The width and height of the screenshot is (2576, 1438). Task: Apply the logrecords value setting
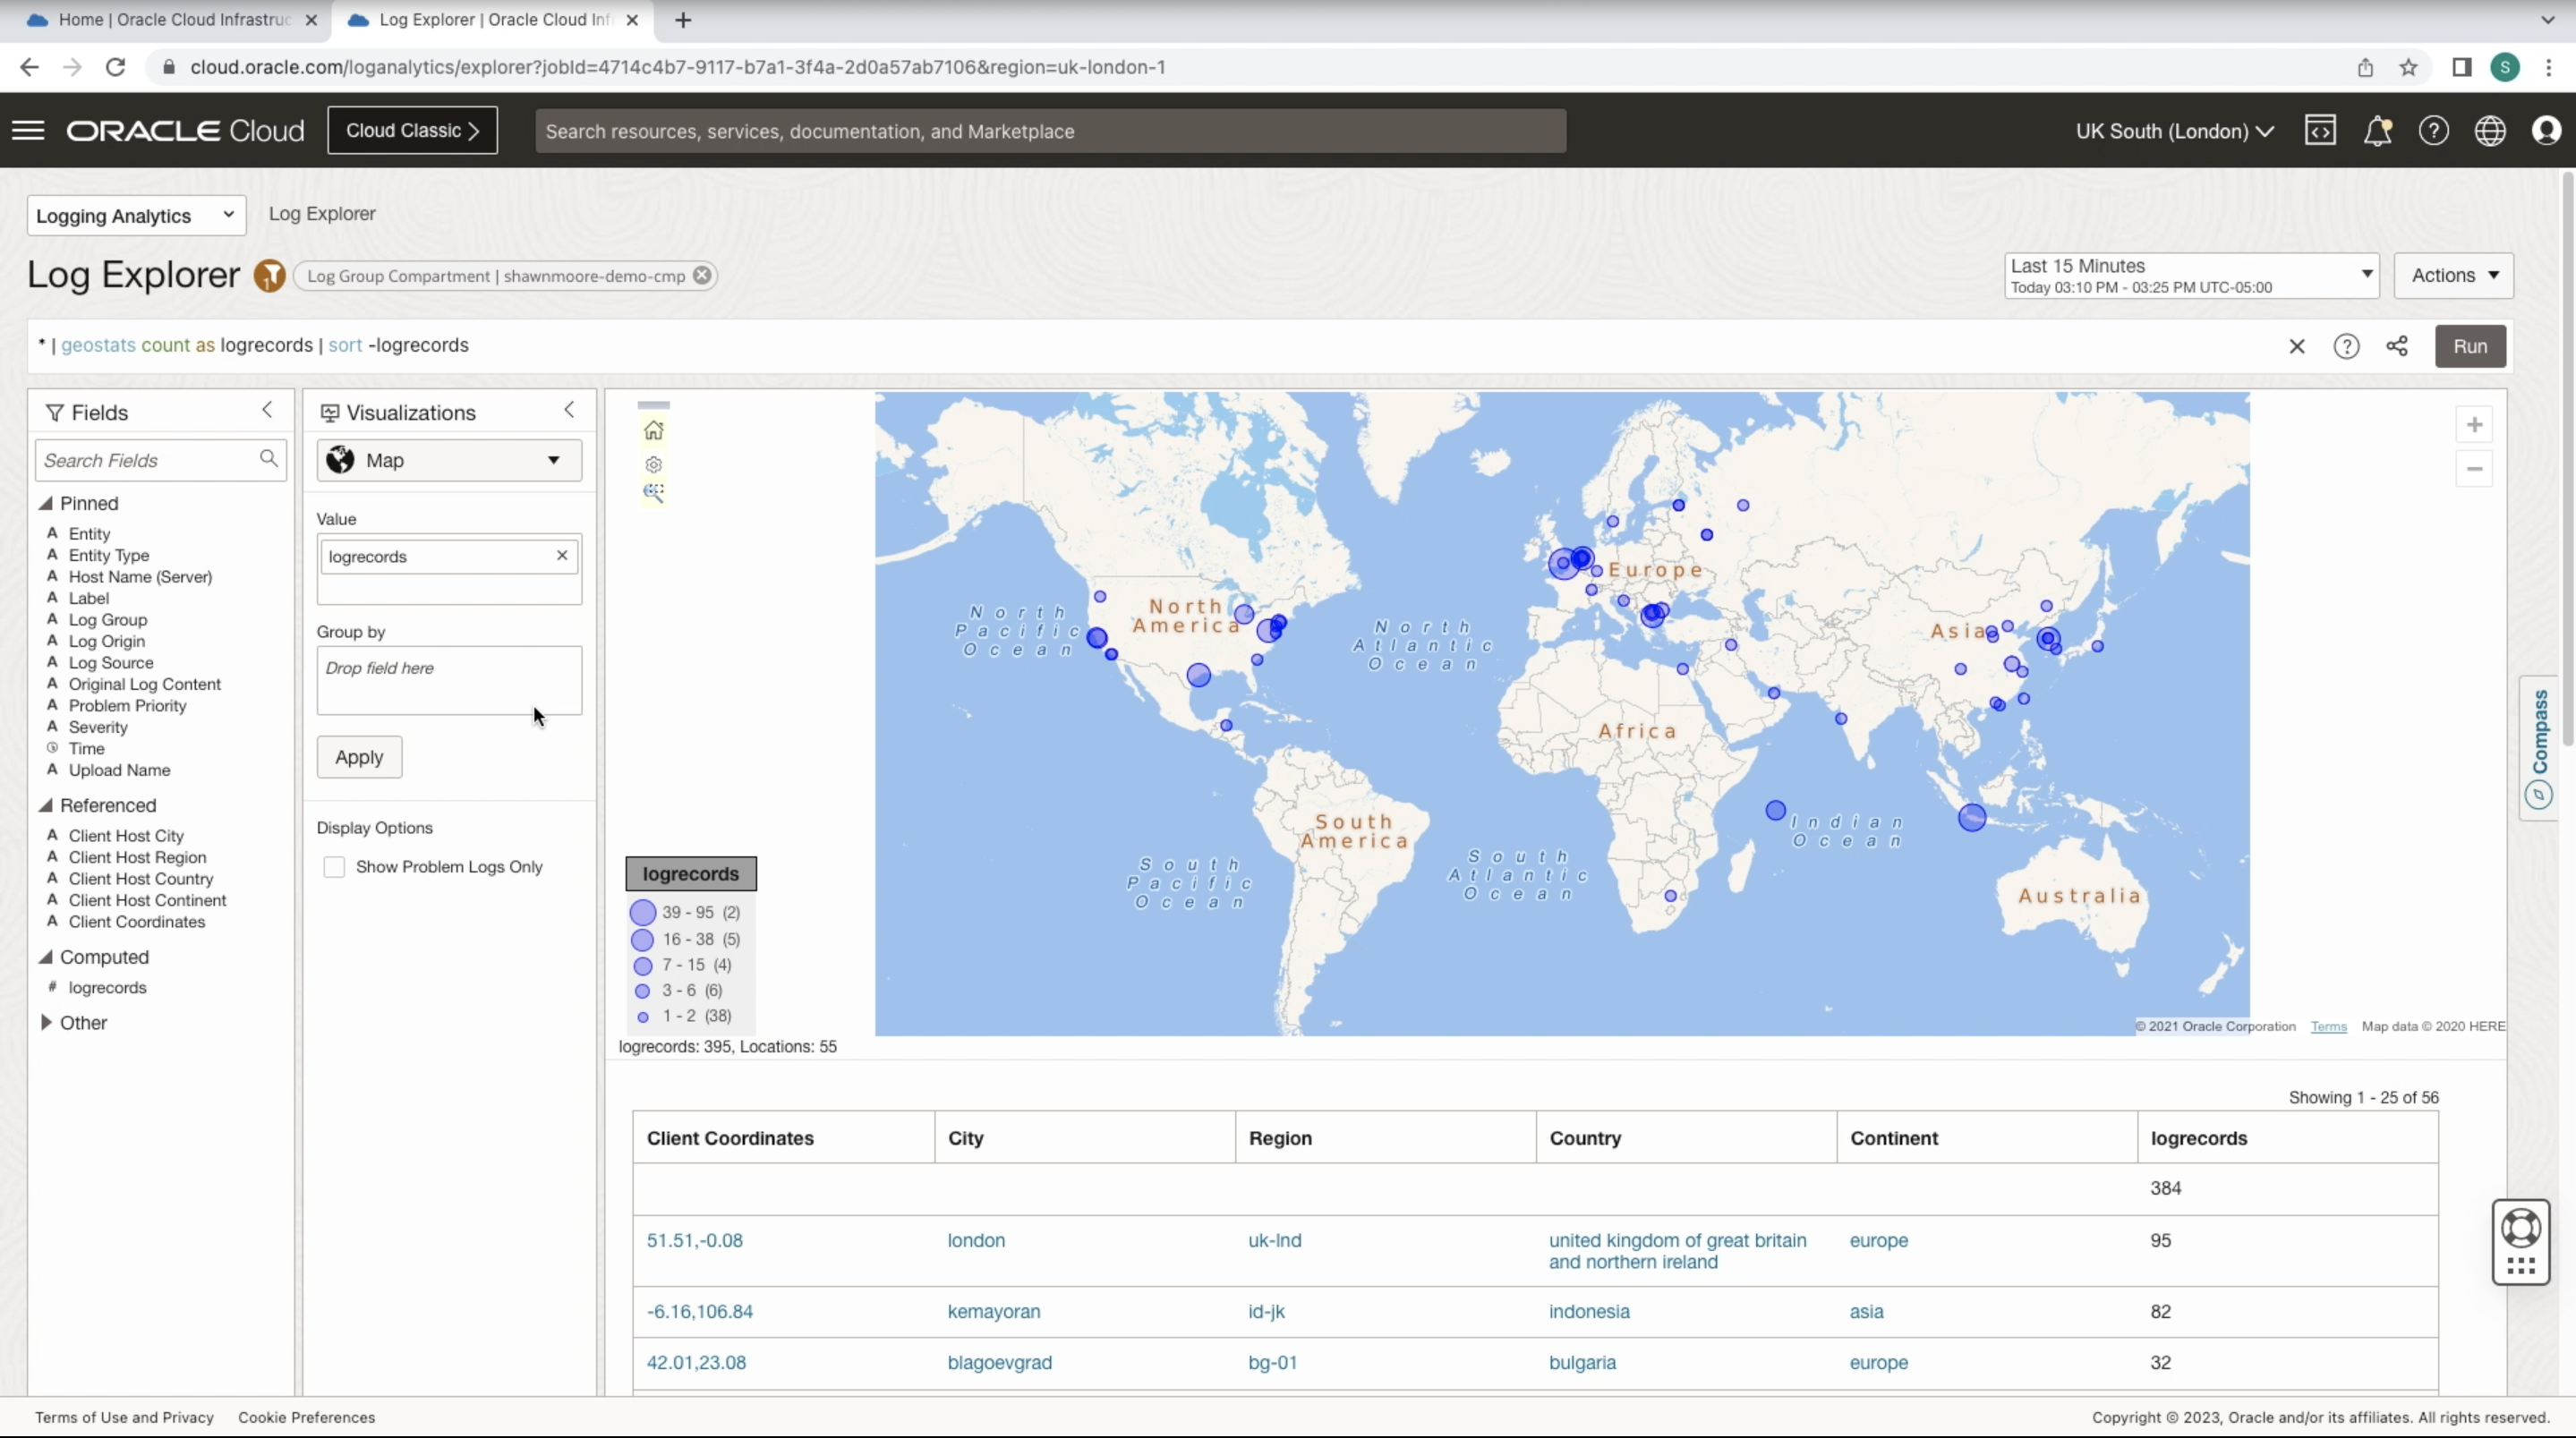tap(358, 757)
